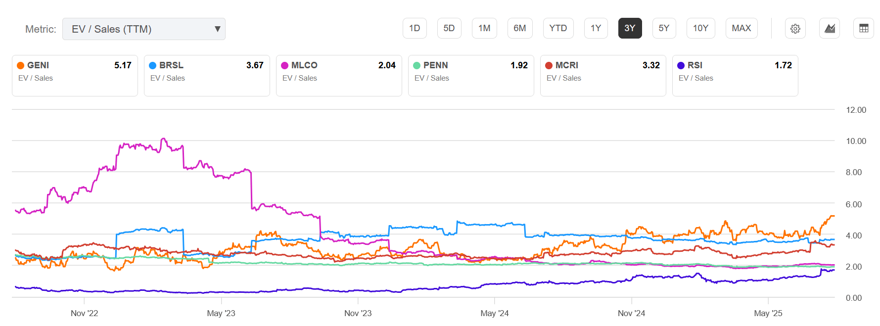Select the 5Y time range

coord(664,28)
